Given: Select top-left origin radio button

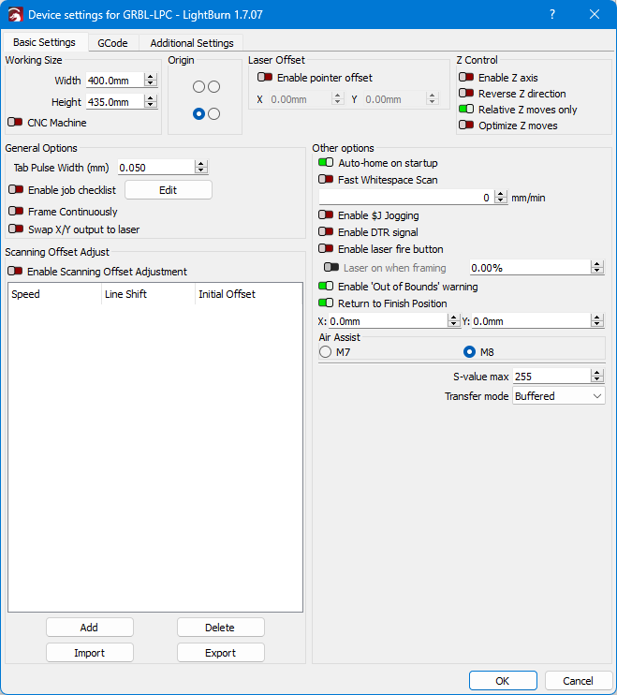Looking at the screenshot, I should [x=198, y=87].
